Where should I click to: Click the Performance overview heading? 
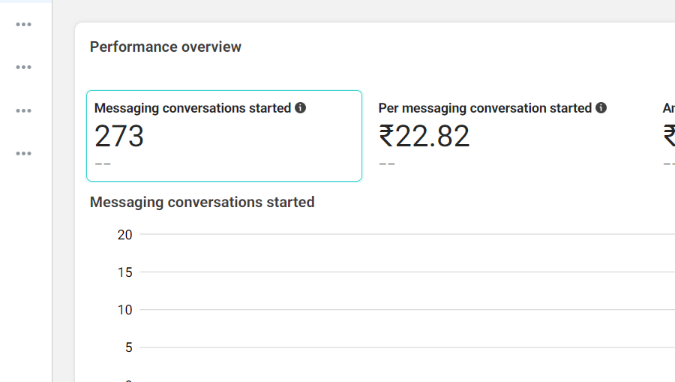point(166,47)
